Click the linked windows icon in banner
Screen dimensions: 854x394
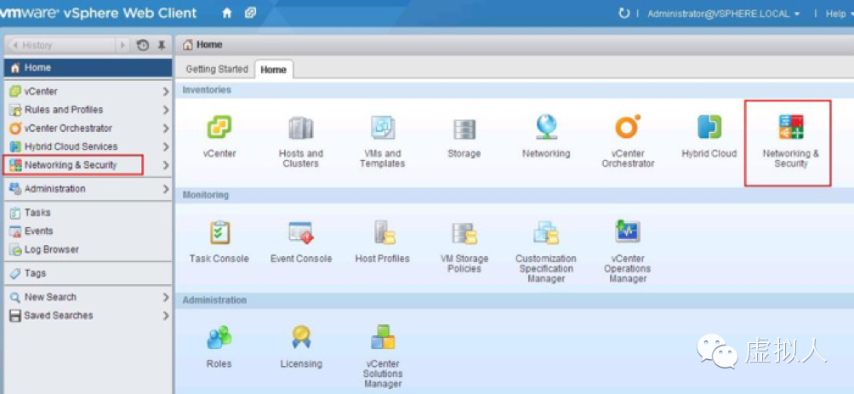[x=250, y=13]
